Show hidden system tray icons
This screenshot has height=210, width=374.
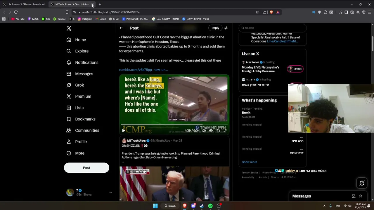coord(324,206)
